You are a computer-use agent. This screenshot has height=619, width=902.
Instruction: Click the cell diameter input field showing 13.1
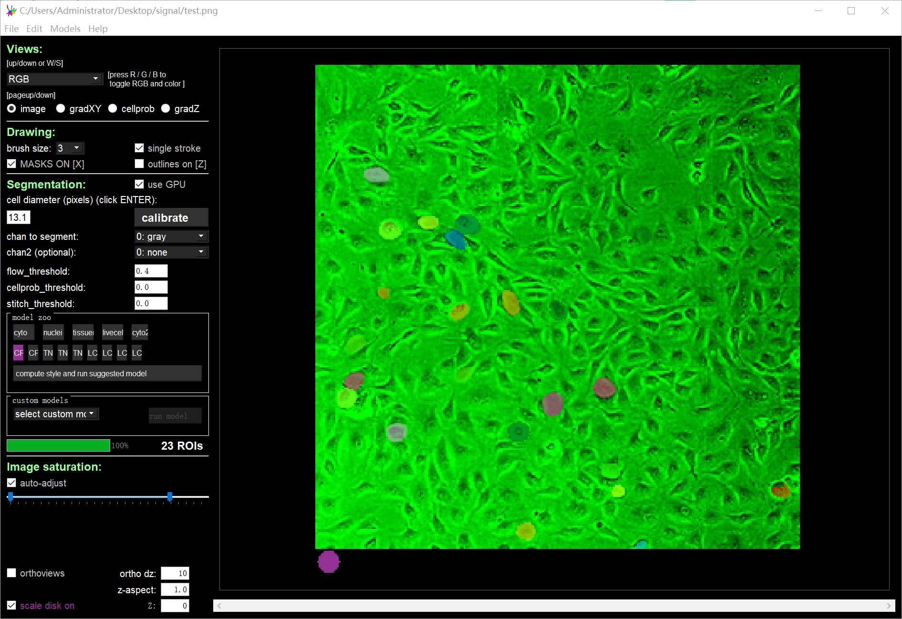(19, 217)
